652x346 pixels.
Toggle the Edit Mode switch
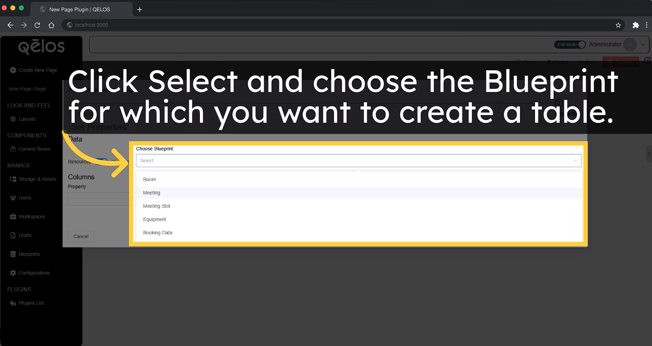570,45
